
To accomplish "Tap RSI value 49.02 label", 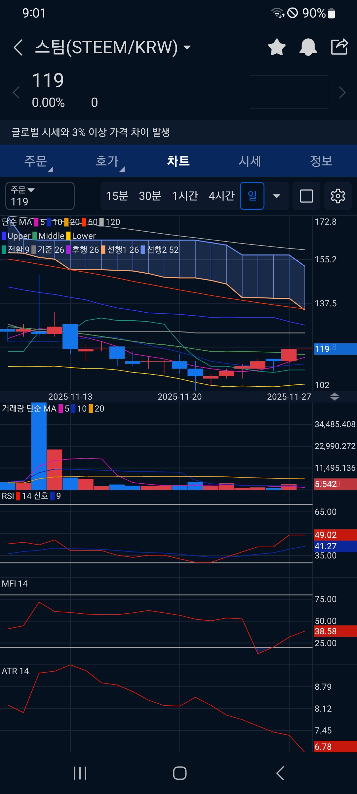I will [335, 535].
